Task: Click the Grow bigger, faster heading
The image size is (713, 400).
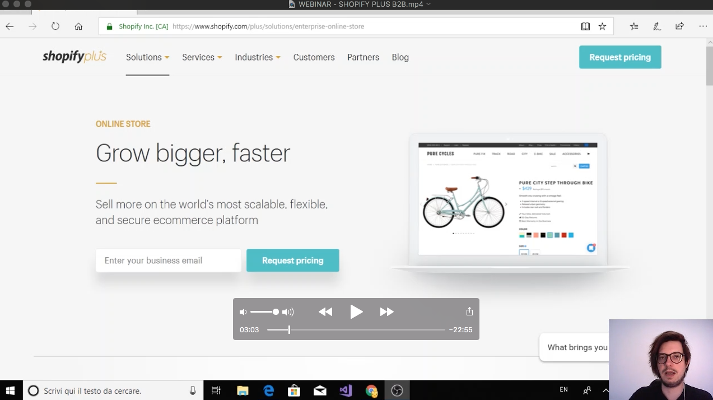Action: point(193,153)
